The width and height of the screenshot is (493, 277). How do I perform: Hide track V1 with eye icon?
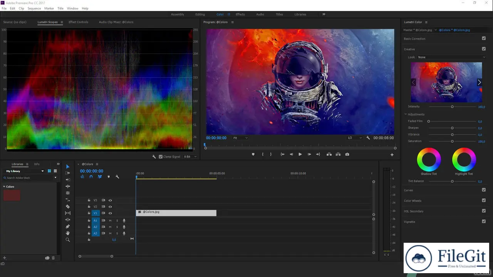[x=110, y=213]
